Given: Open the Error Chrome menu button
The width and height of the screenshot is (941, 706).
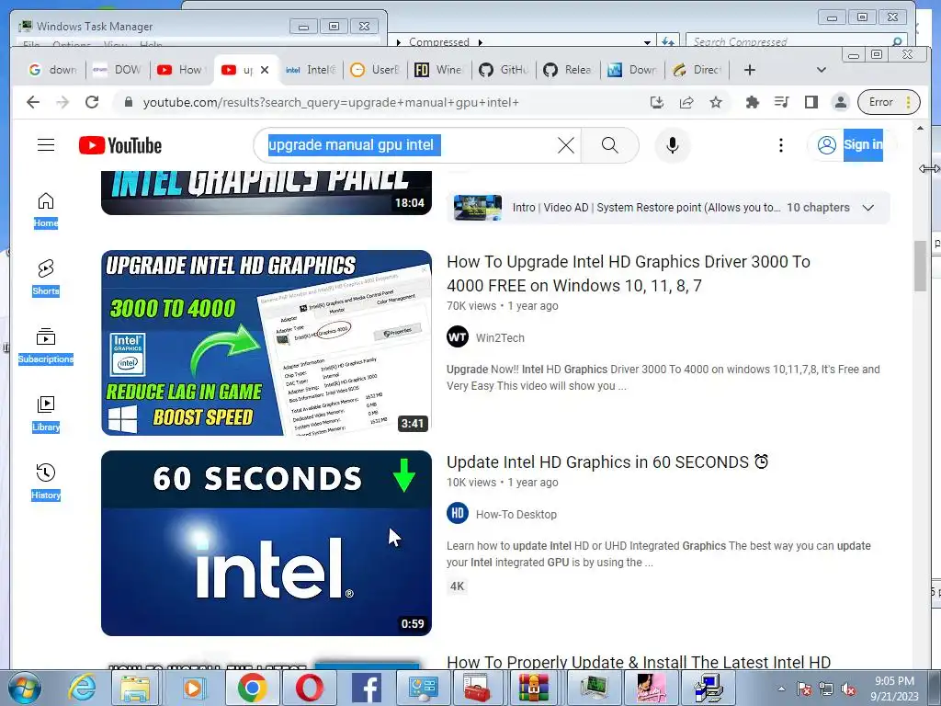Looking at the screenshot, I should coord(889,103).
